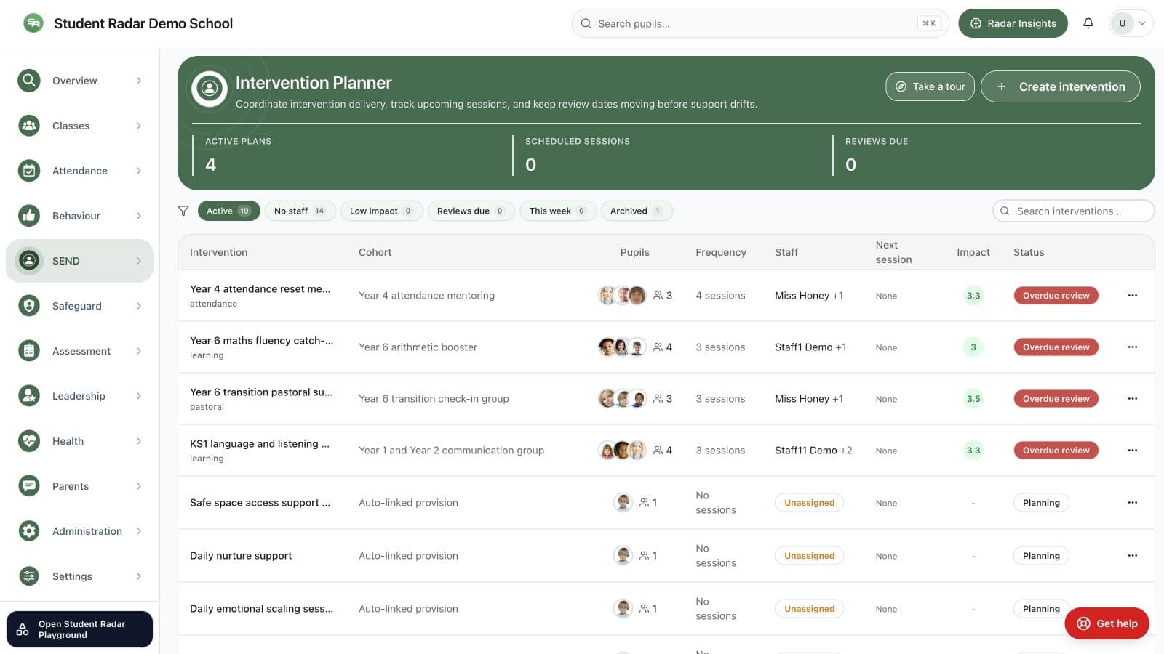Screen dimensions: 1164x654
Task: Select the Low impact filter tab
Action: coord(381,211)
